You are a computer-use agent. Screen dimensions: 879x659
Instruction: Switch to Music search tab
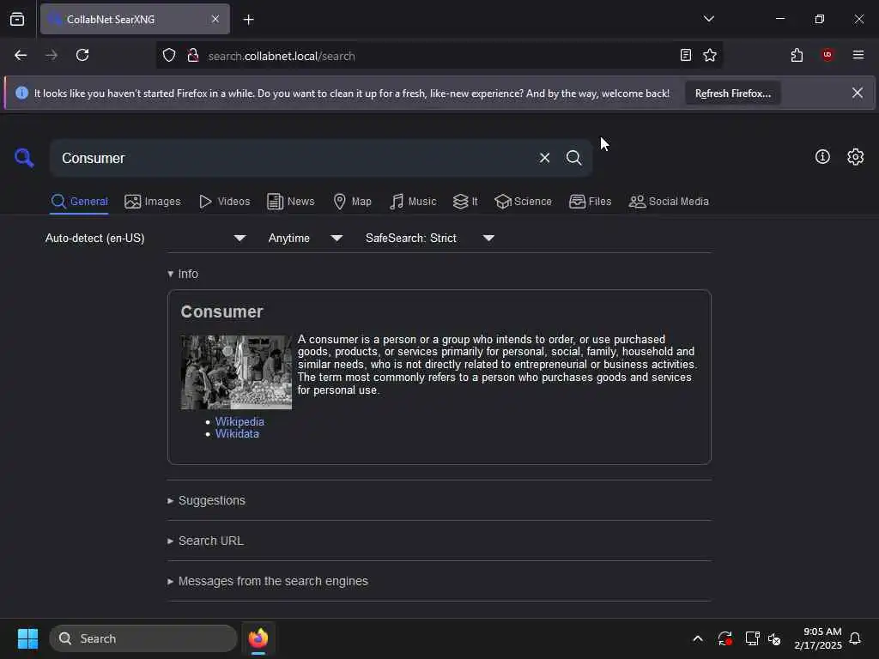[x=413, y=202]
